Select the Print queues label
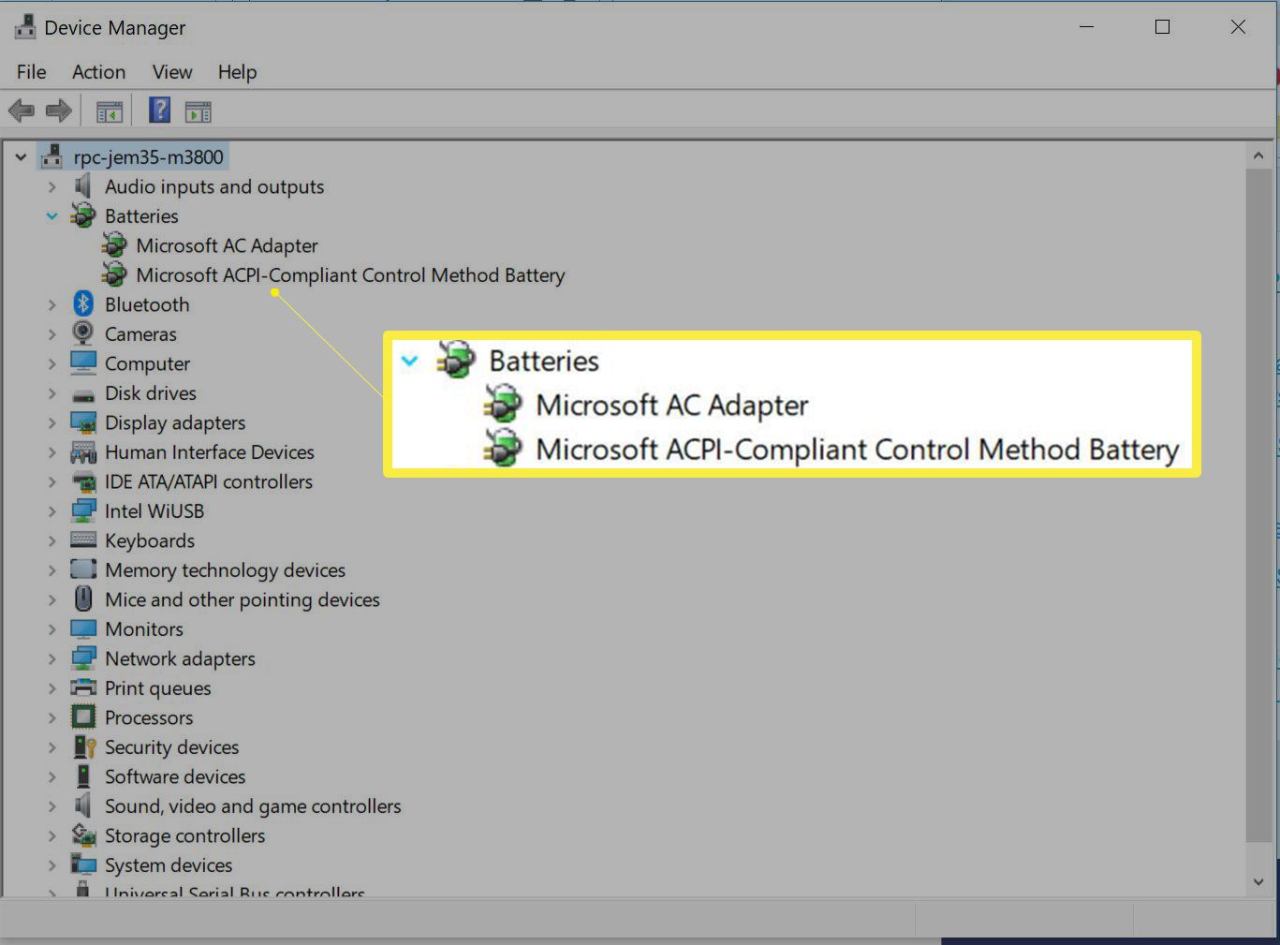Viewport: 1280px width, 945px height. (158, 688)
